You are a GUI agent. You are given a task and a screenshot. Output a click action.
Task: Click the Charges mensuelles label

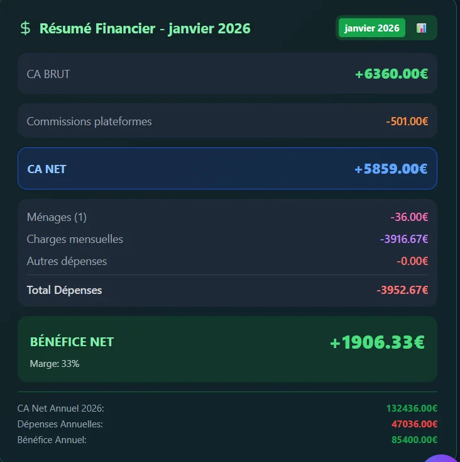click(75, 239)
